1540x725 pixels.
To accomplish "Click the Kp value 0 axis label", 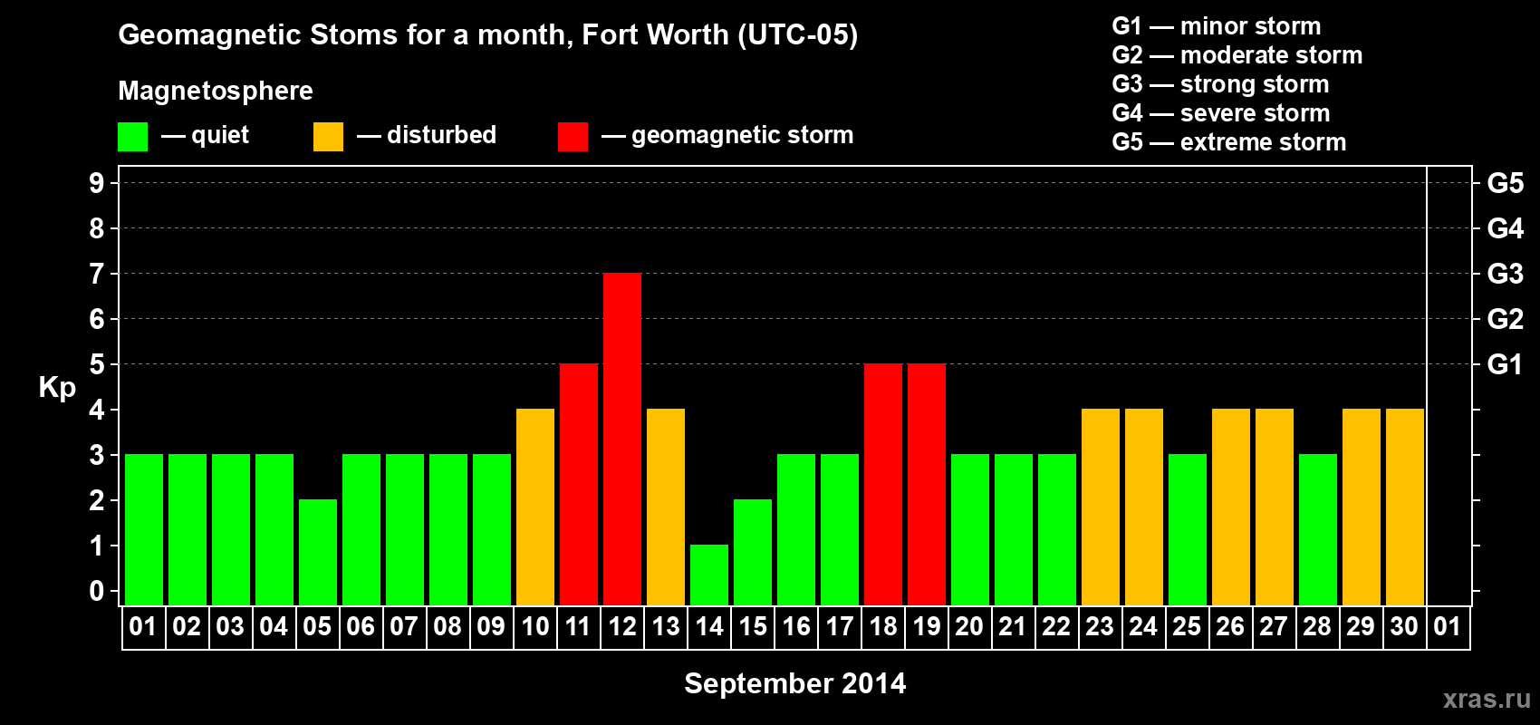I will (97, 591).
